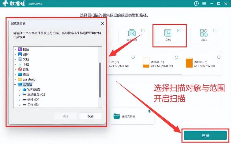Click the 文档 document type icon

pyautogui.click(x=168, y=33)
